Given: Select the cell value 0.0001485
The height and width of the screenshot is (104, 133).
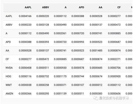Looking at the screenshot, I should tap(96, 51).
